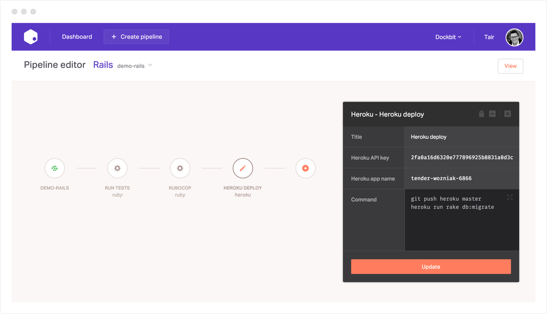Click the Pipeline editor heading
Viewport: 547px width, 314px height.
(x=55, y=65)
